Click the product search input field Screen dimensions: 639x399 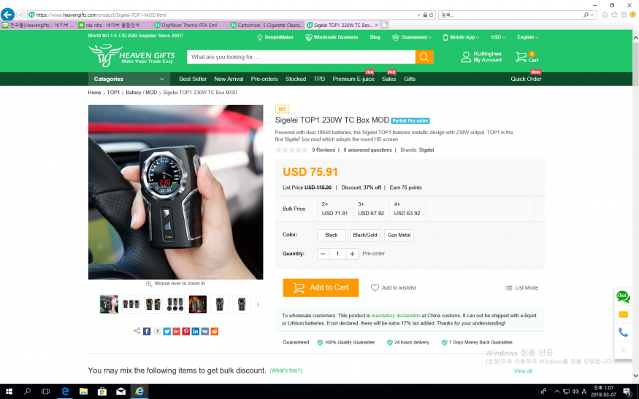point(301,57)
